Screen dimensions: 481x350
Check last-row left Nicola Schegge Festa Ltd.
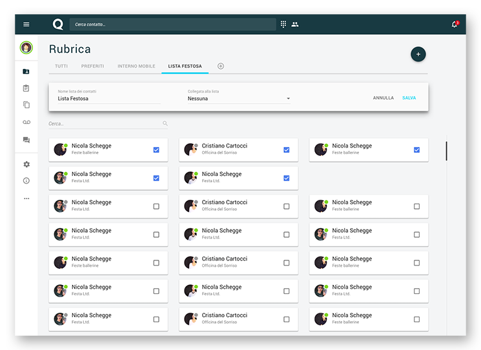click(156, 319)
